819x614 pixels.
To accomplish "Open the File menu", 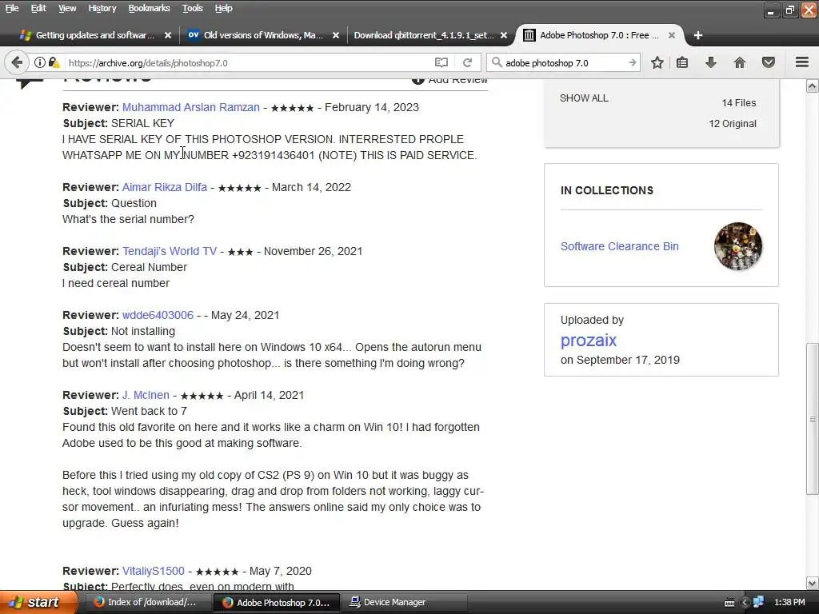I will 12,8.
